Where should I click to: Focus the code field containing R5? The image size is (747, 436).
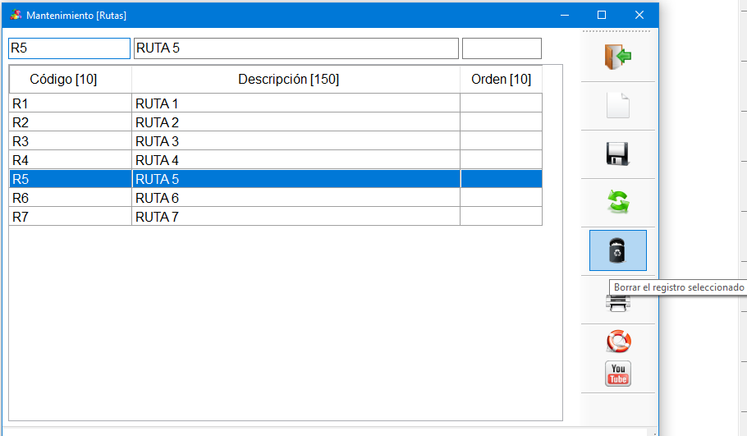coord(69,48)
